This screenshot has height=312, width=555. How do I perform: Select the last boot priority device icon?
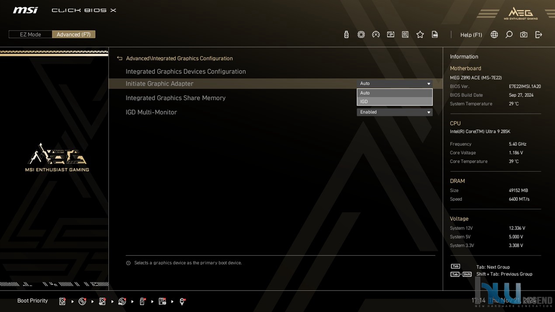(183, 301)
